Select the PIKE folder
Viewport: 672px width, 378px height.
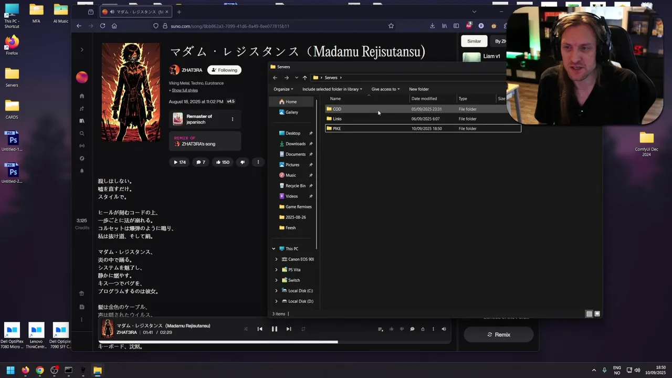[x=423, y=128]
